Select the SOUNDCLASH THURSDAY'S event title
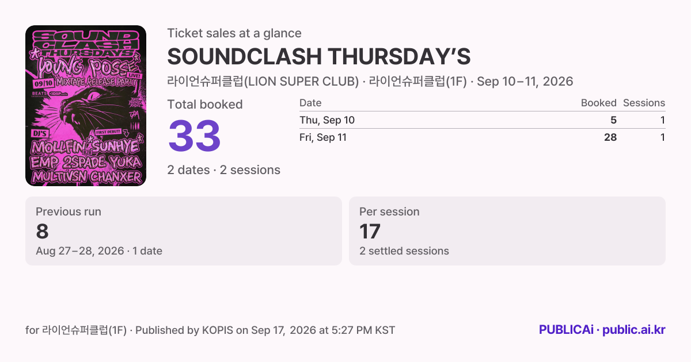691x362 pixels. (x=319, y=57)
